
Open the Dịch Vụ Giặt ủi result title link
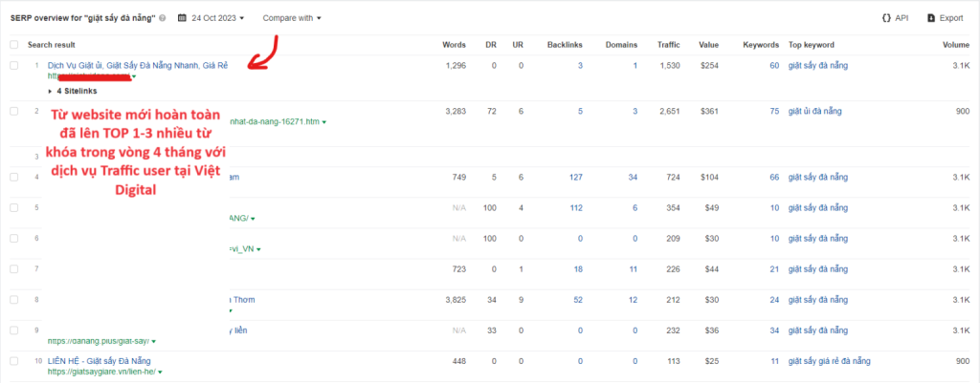coord(137,65)
